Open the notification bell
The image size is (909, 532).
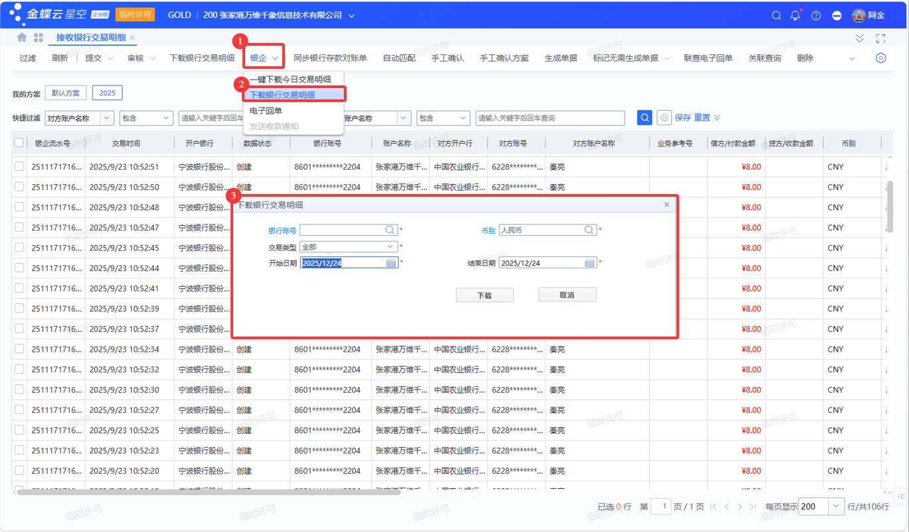point(796,15)
